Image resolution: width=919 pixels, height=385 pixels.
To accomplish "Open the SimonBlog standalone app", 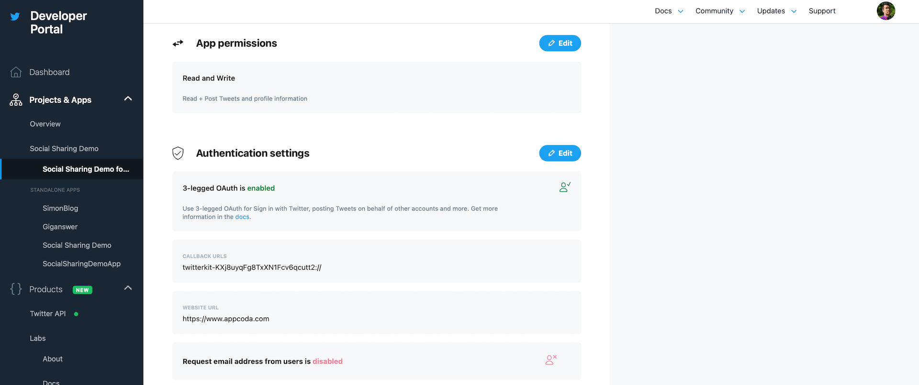I will coord(60,208).
